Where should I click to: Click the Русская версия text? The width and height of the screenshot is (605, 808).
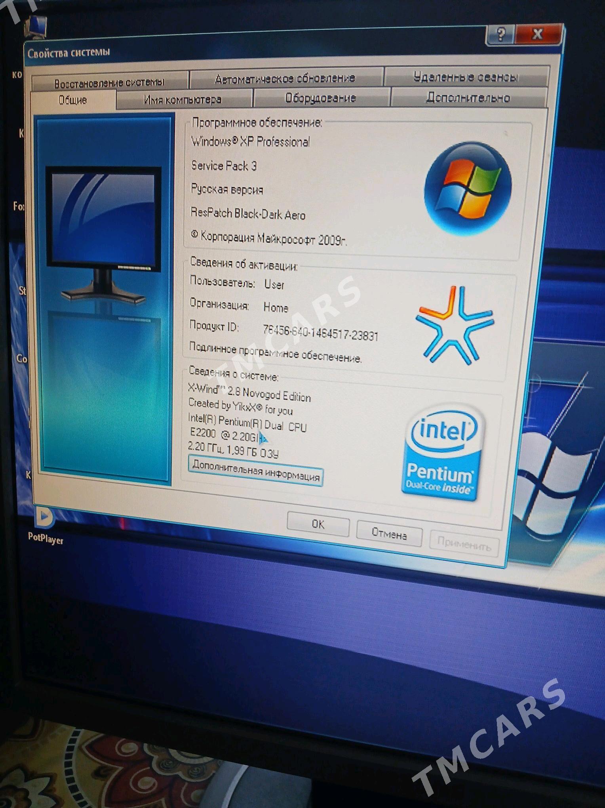[x=227, y=189]
